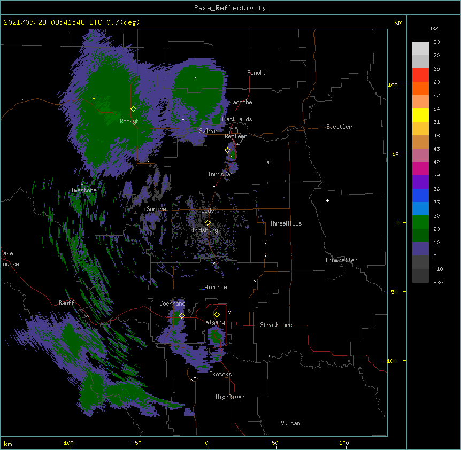The image size is (461, 450).
Task: Click the Strathmore city label
Action: pyautogui.click(x=276, y=325)
